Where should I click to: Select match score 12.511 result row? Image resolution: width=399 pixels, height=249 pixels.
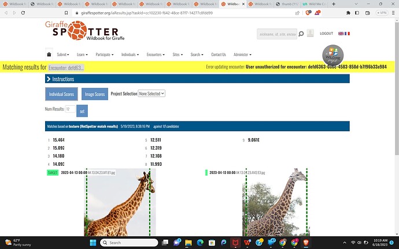(x=156, y=140)
